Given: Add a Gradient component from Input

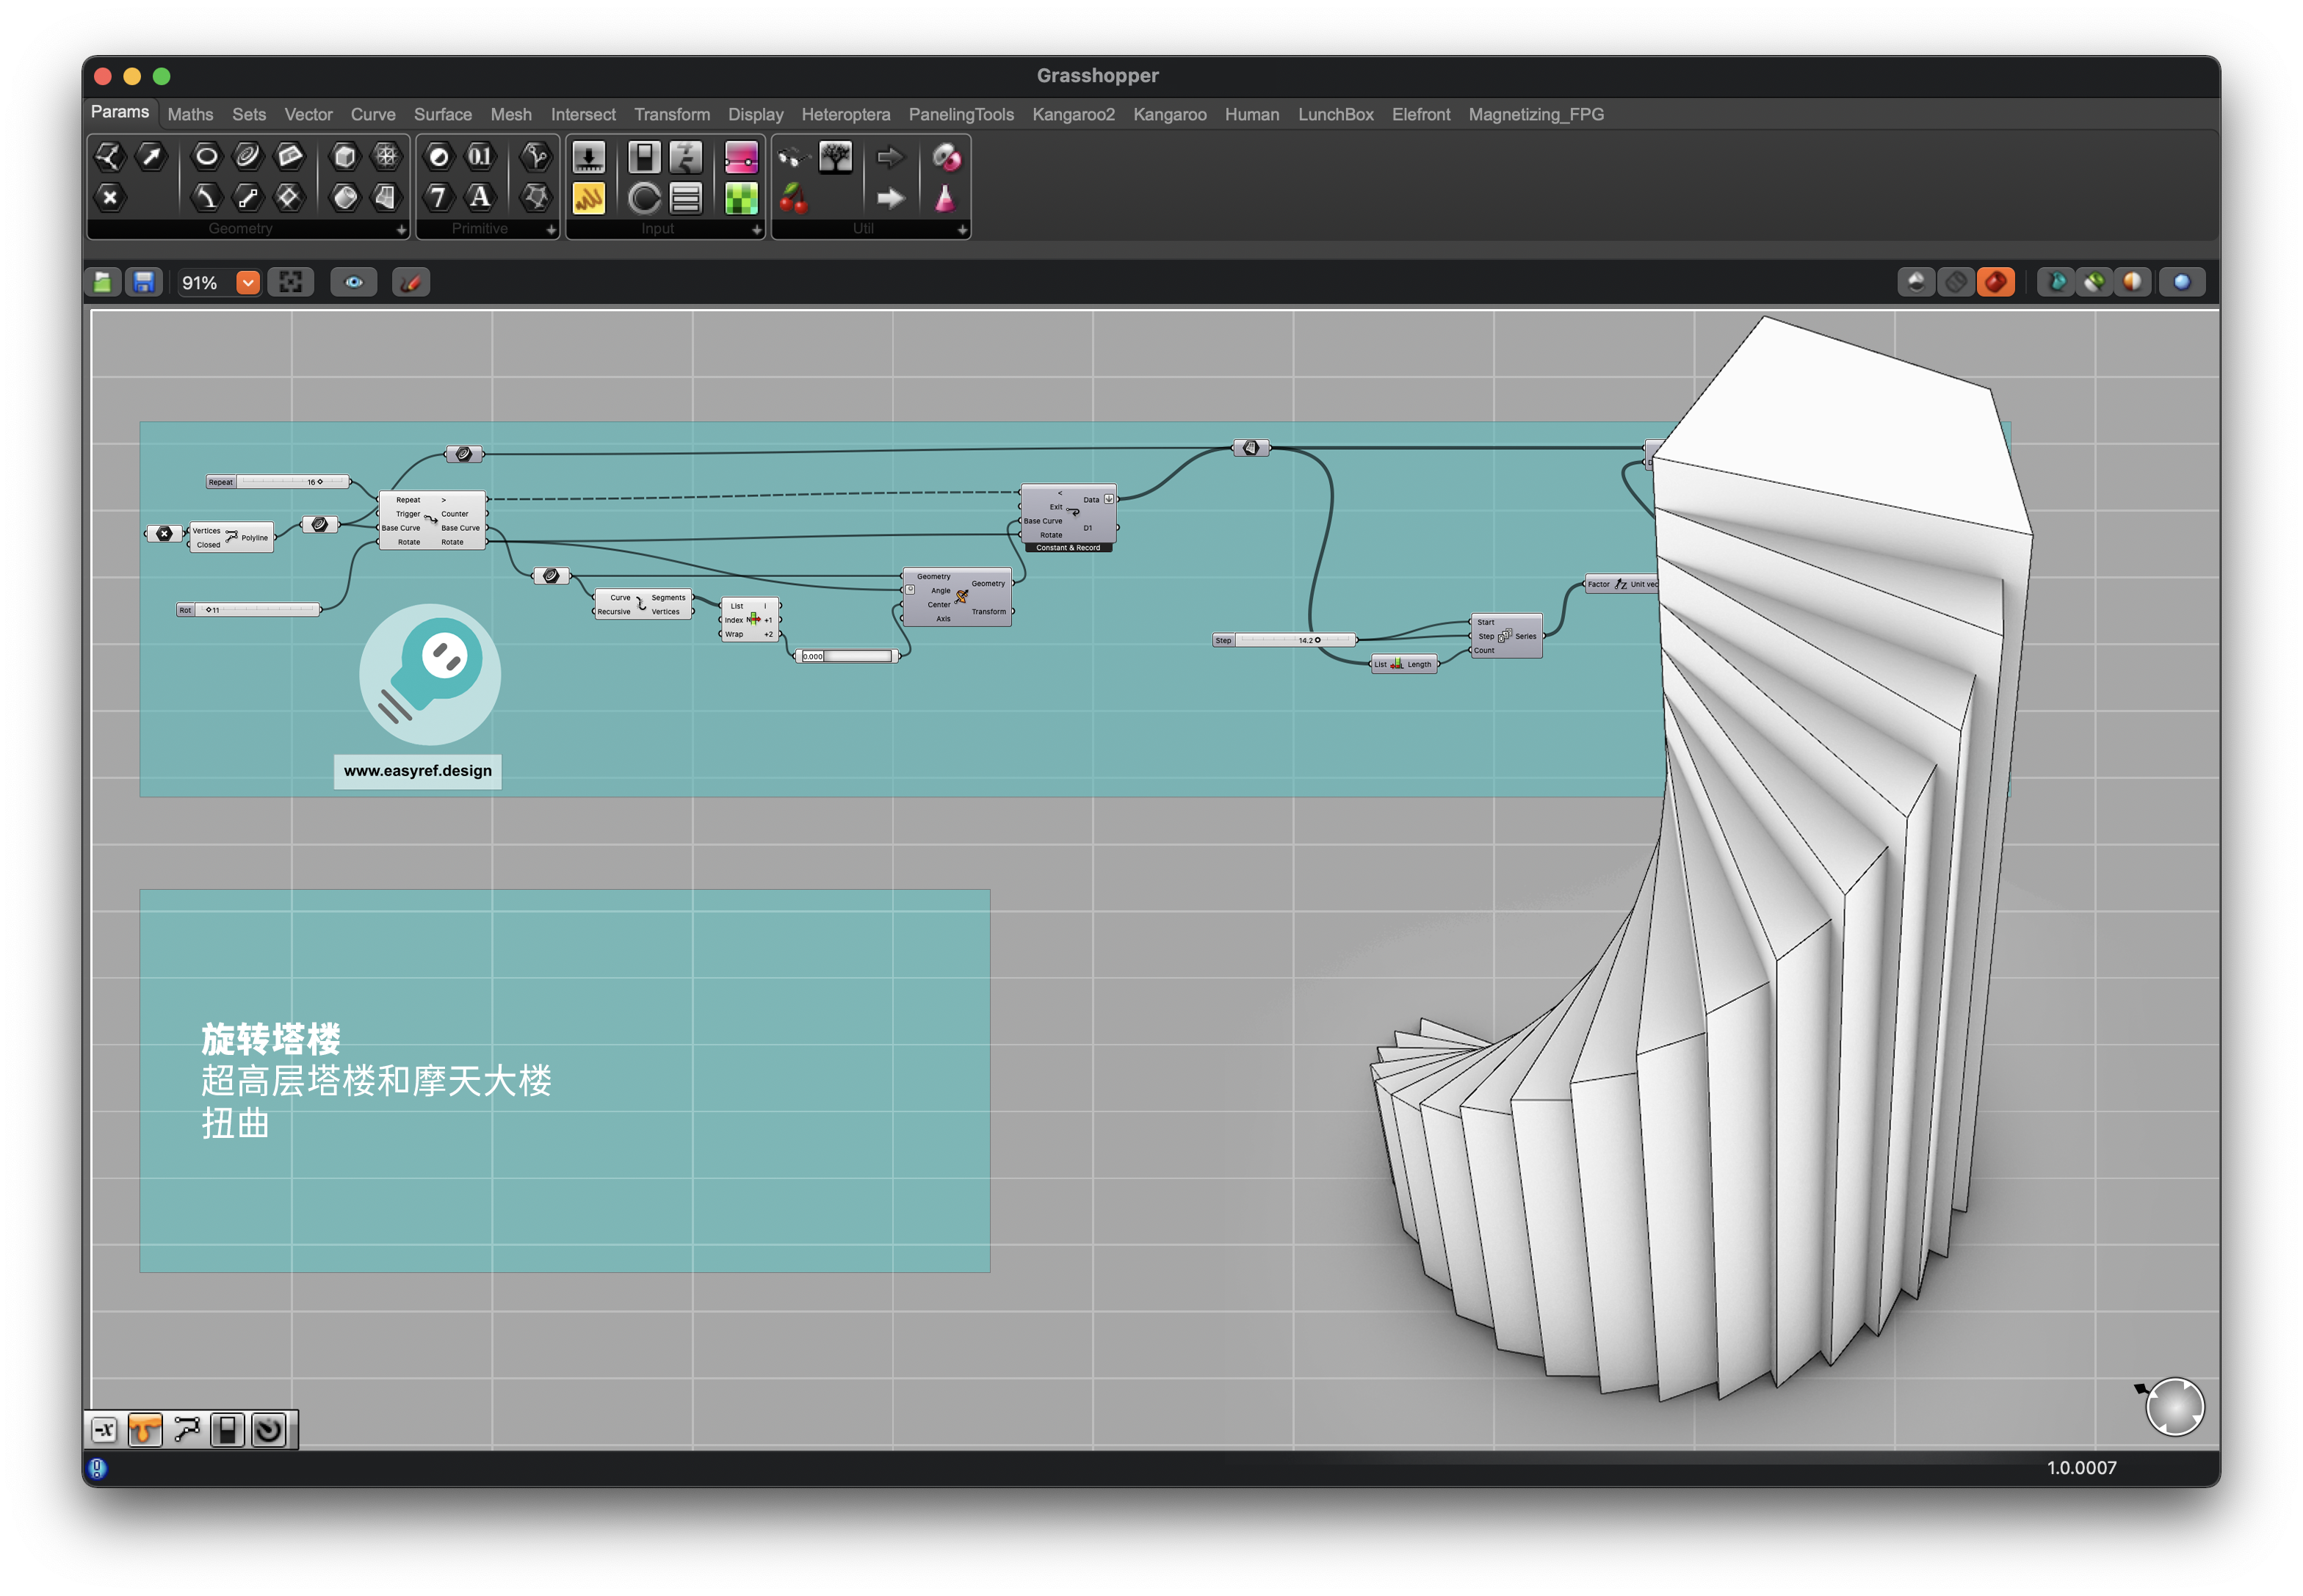Looking at the screenshot, I should click(x=741, y=157).
